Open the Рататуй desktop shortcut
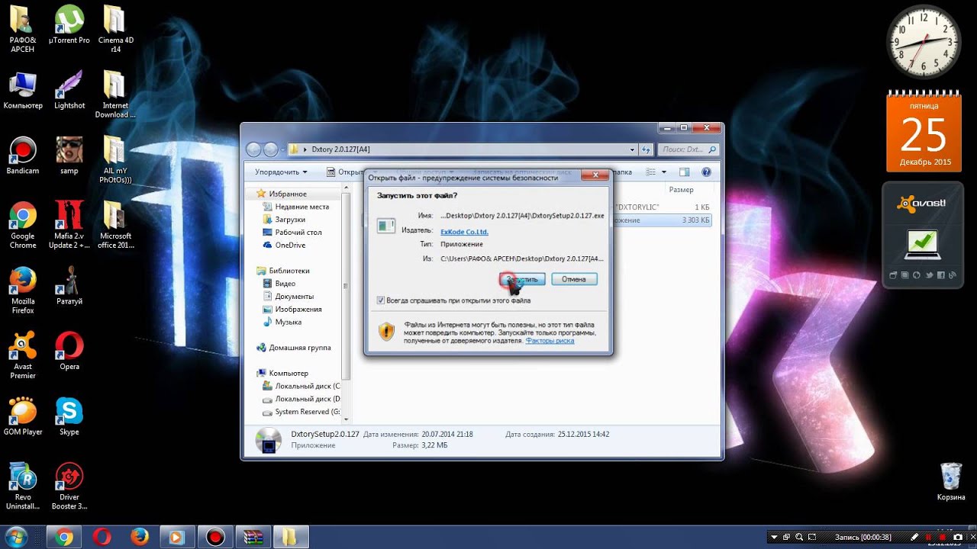Viewport: 977px width, 549px height. tap(69, 286)
